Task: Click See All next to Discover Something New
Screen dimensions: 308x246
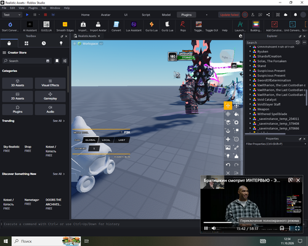Action: click(x=59, y=174)
